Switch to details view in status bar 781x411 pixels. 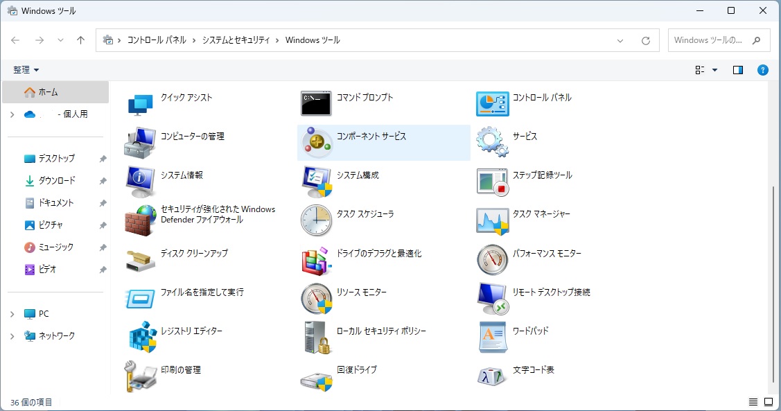(753, 402)
